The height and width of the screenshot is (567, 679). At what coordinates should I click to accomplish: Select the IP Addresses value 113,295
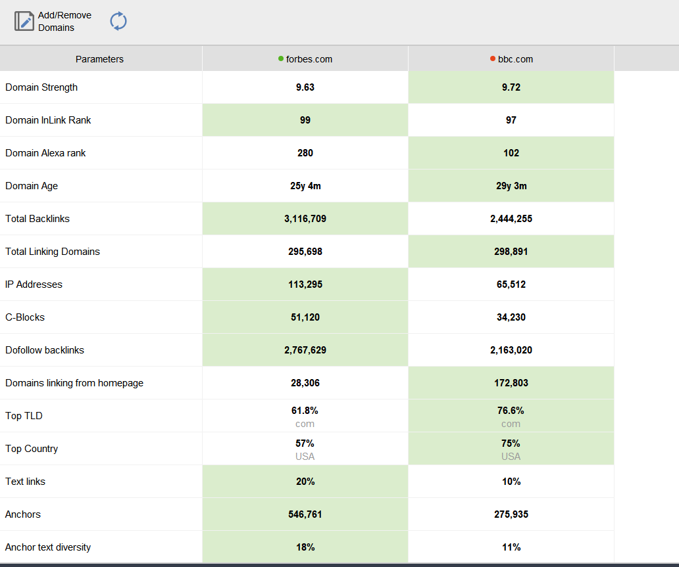[x=305, y=284]
